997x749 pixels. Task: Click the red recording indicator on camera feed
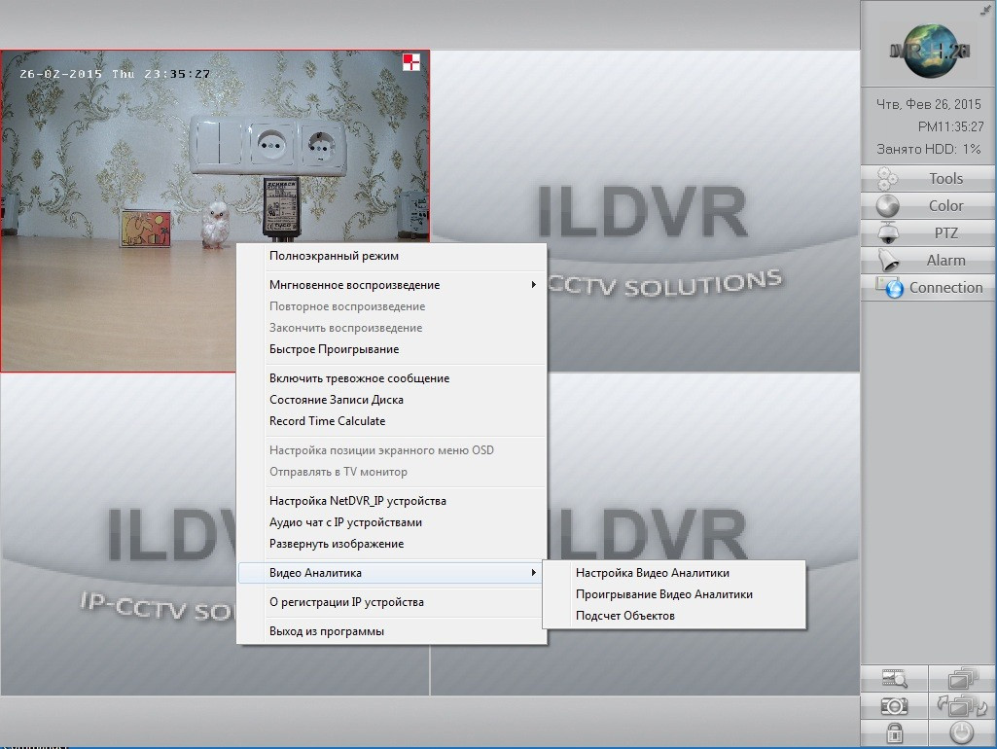click(412, 63)
